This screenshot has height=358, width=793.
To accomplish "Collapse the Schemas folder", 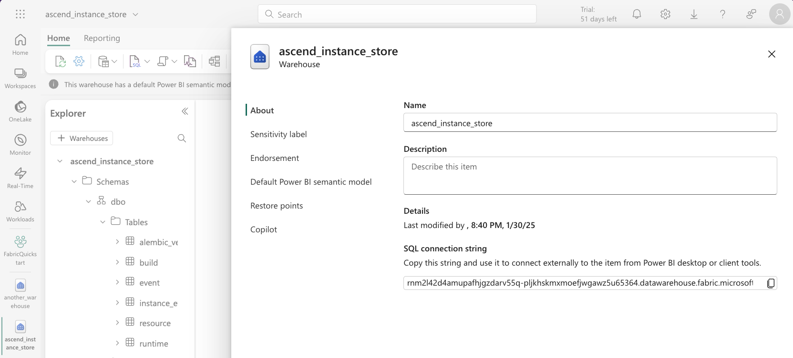I will click(74, 181).
